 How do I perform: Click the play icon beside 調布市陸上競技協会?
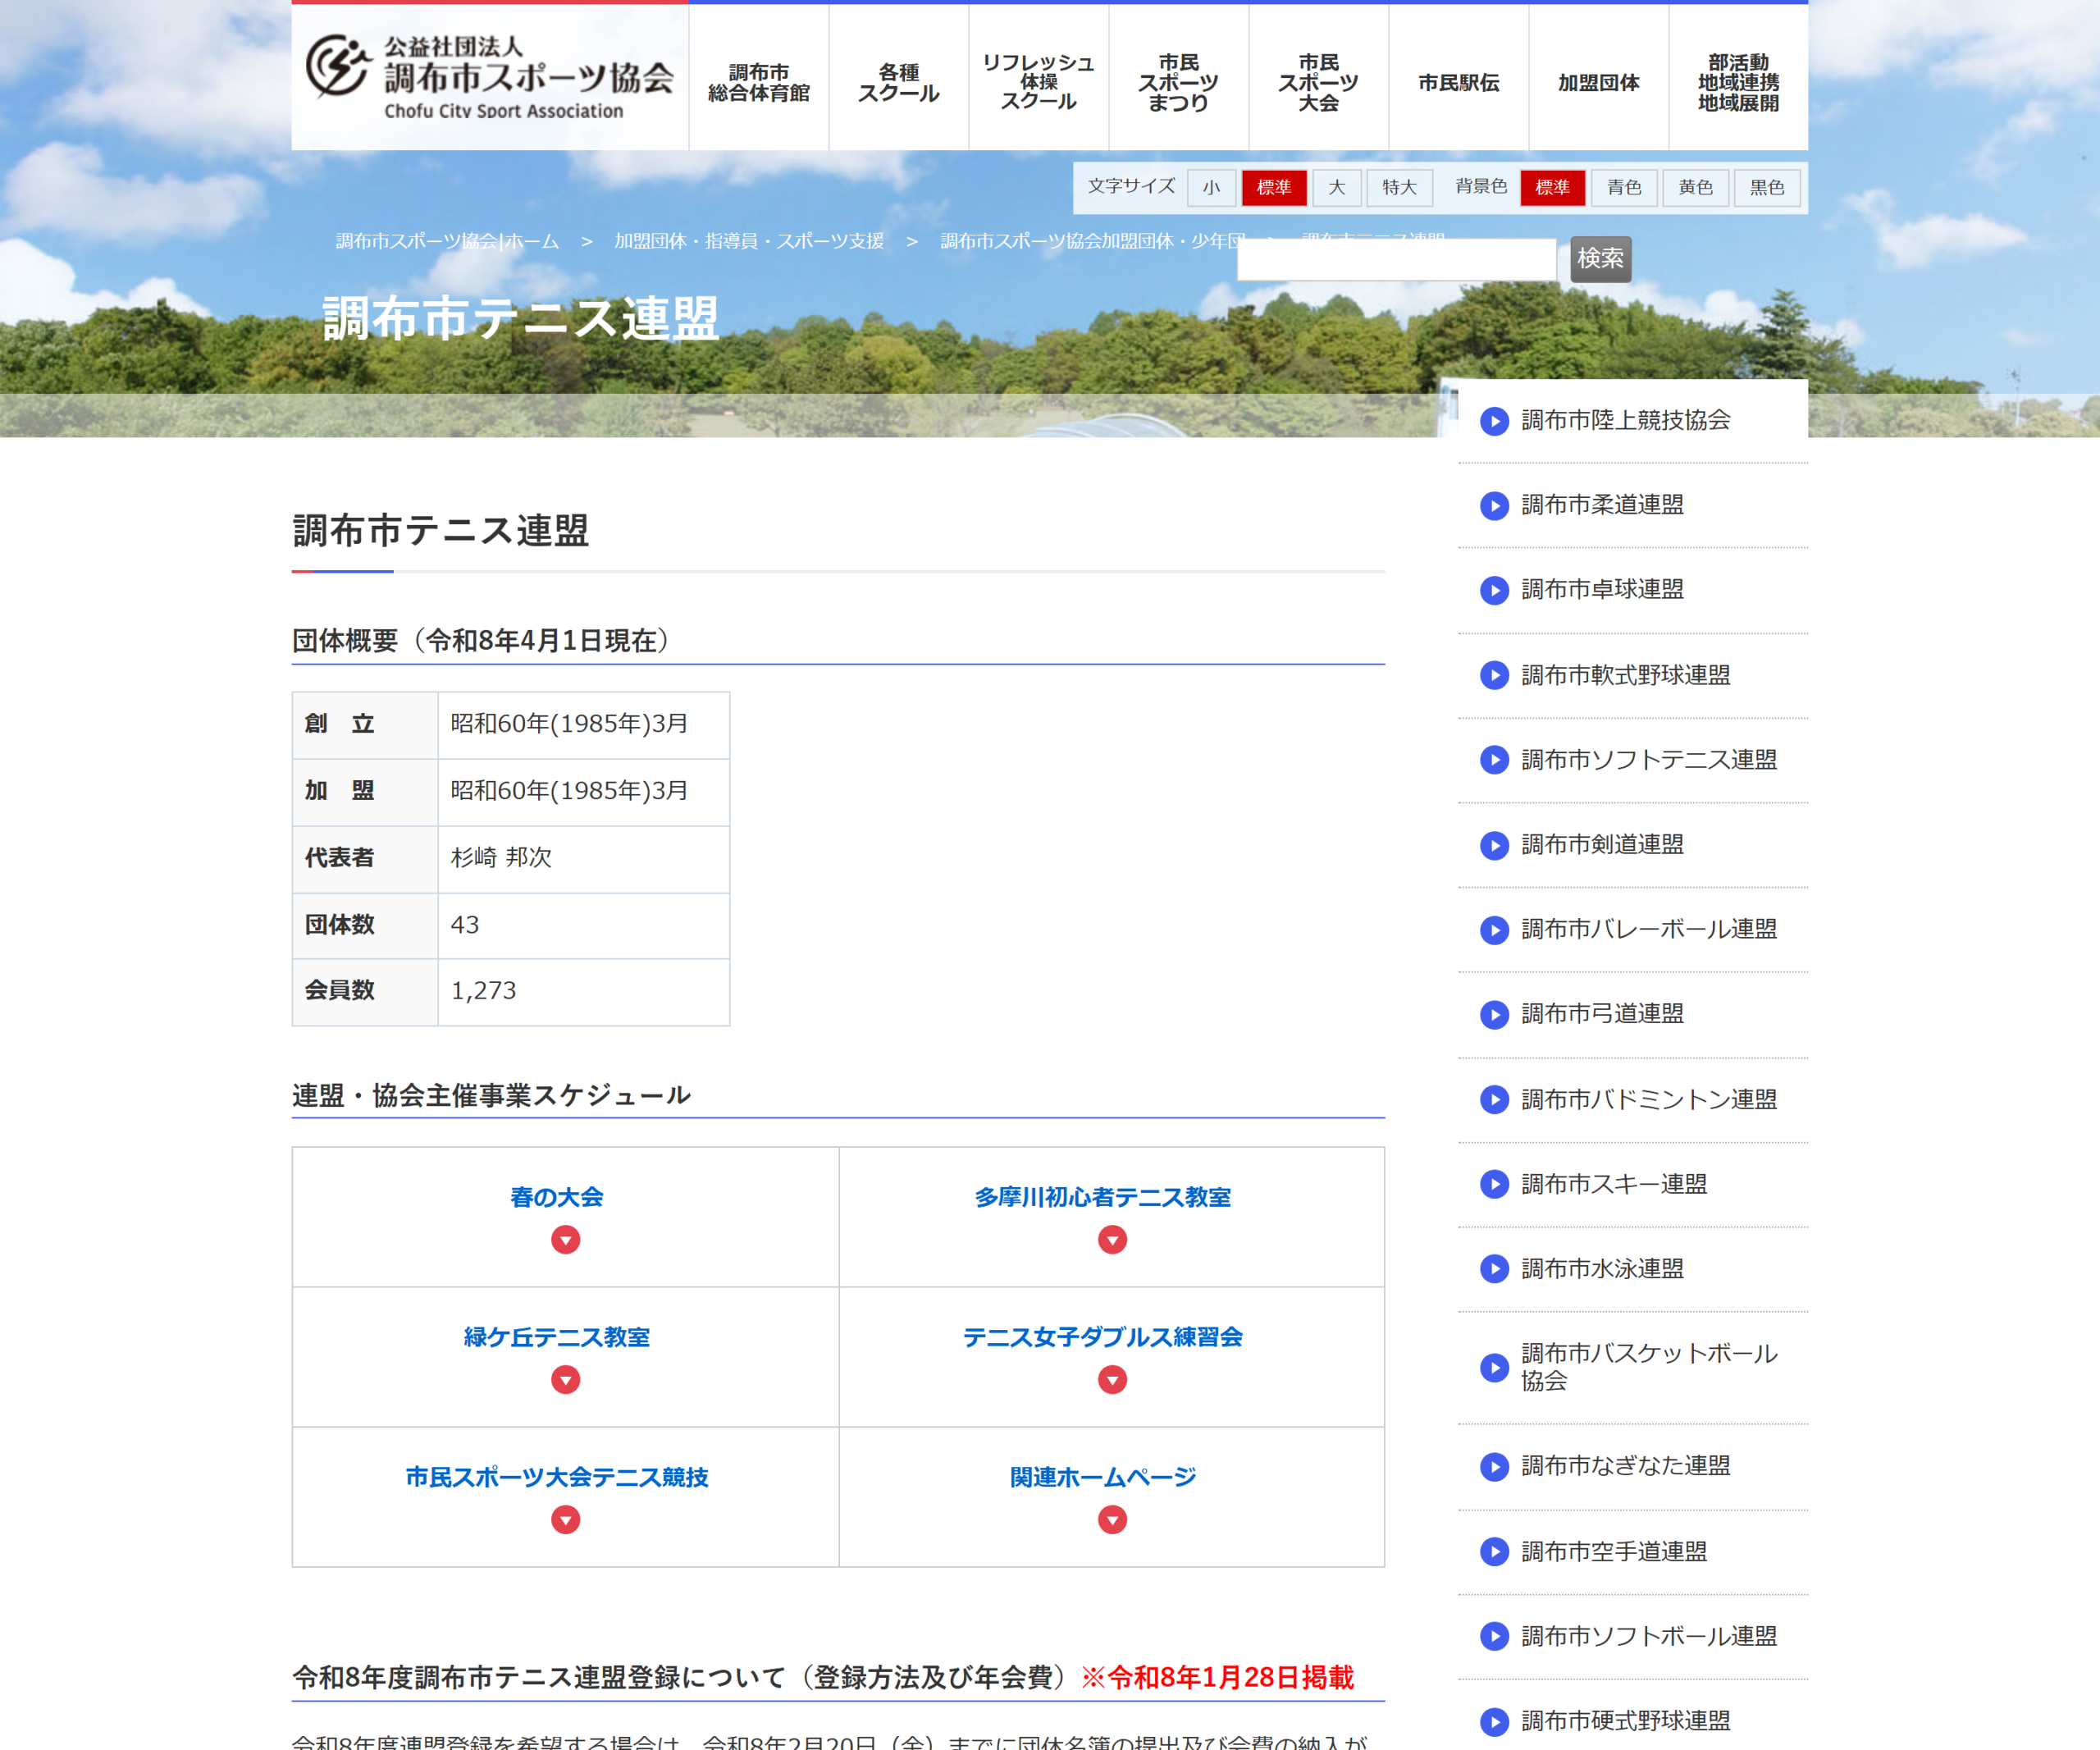1494,421
